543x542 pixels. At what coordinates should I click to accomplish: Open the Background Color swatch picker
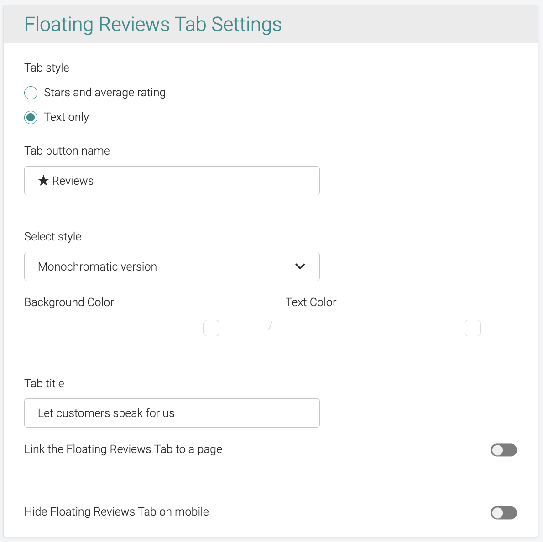click(211, 328)
